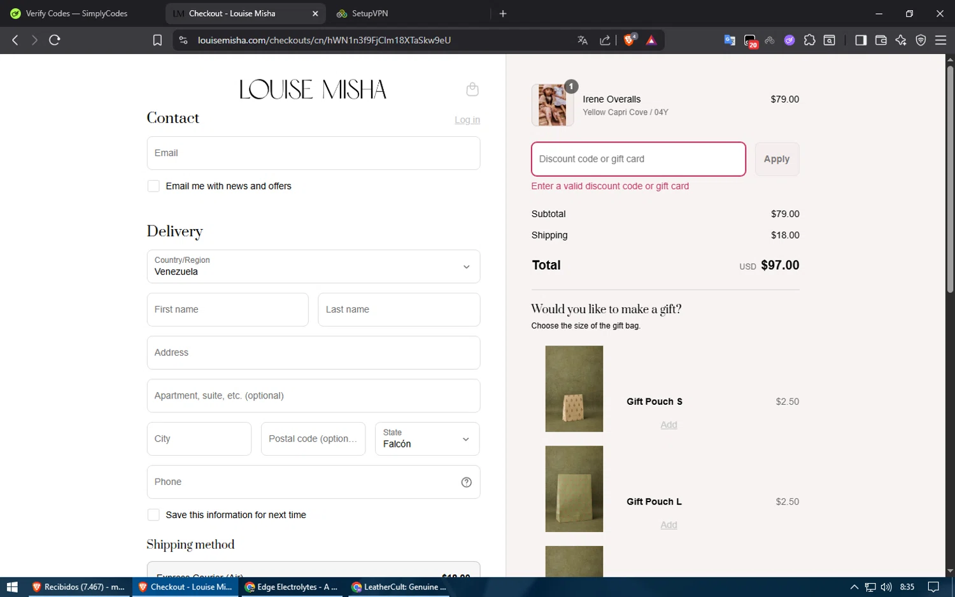
Task: Open State dropdown showing Falcón
Action: click(427, 439)
